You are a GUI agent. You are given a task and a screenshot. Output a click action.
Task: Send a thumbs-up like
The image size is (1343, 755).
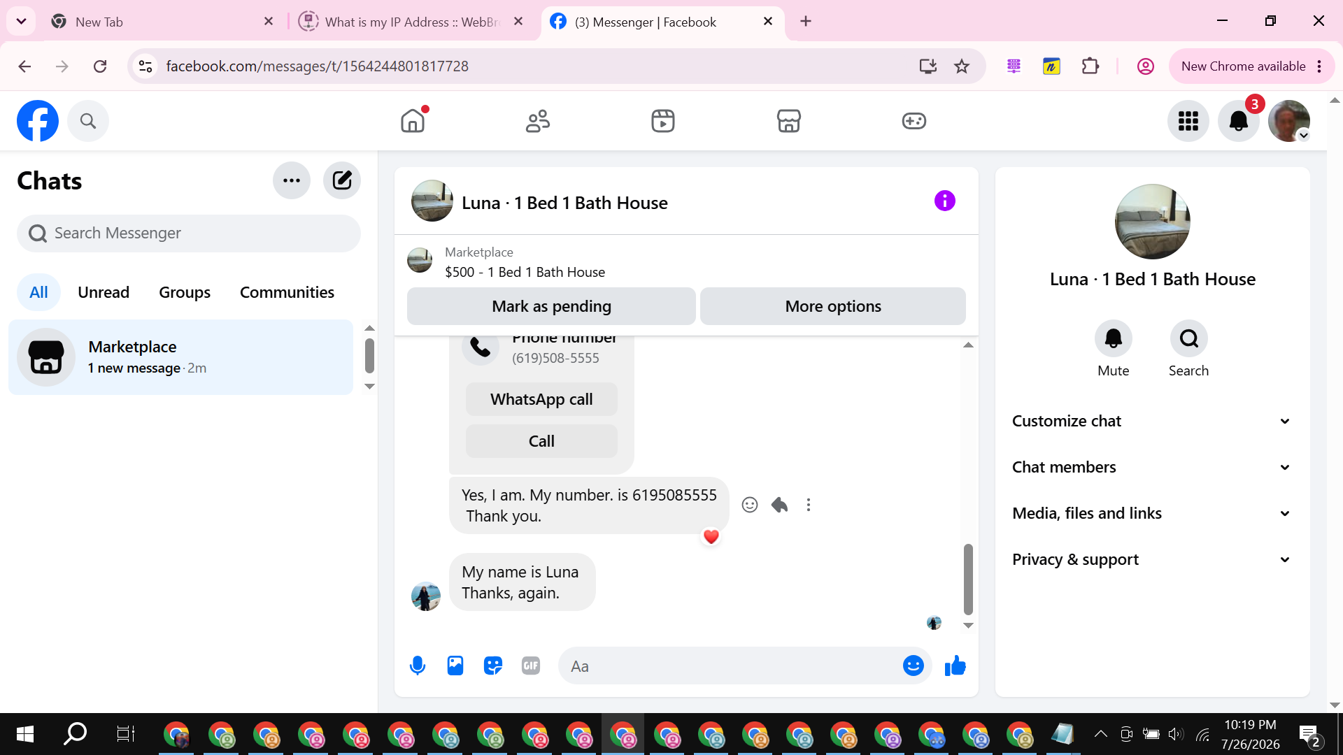pos(955,666)
